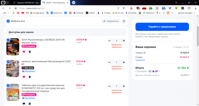This screenshot has width=199, height=106.
Task: Toggle the 'Выбрать все' checkbox
Action: click(8, 21)
